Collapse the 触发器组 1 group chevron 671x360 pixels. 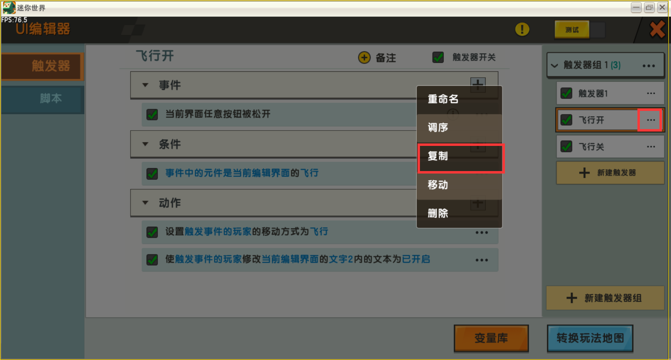[x=555, y=65]
